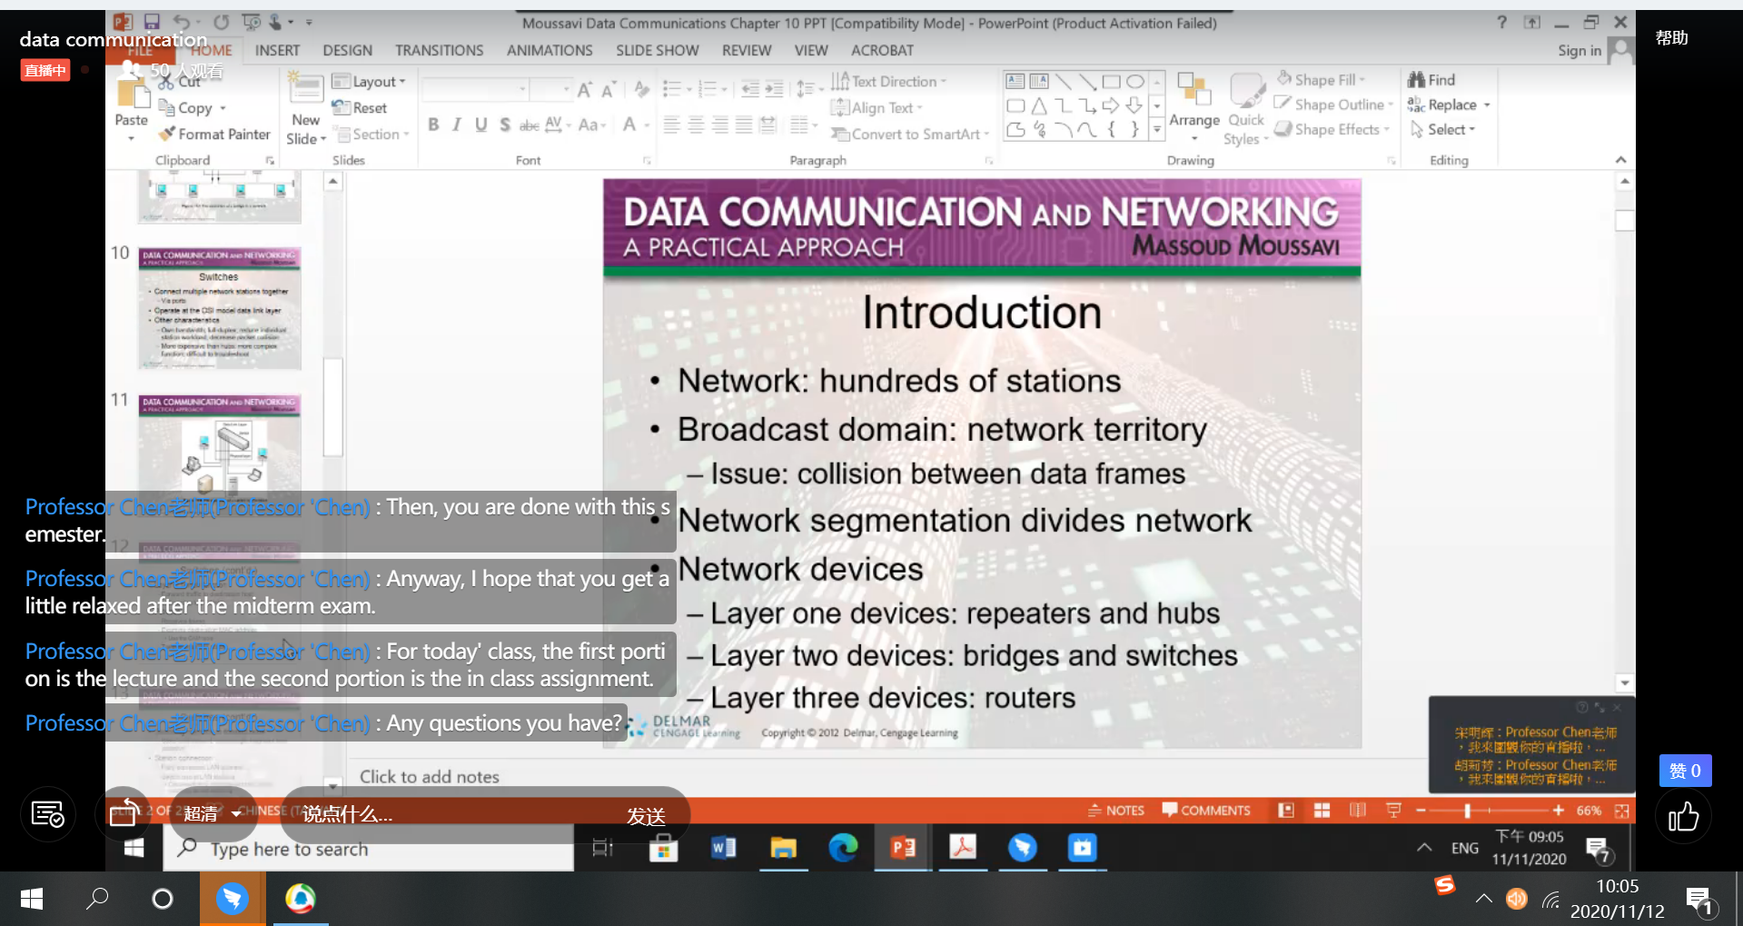Click the Format Painter brush icon
This screenshot has width=1743, height=926.
166,134
